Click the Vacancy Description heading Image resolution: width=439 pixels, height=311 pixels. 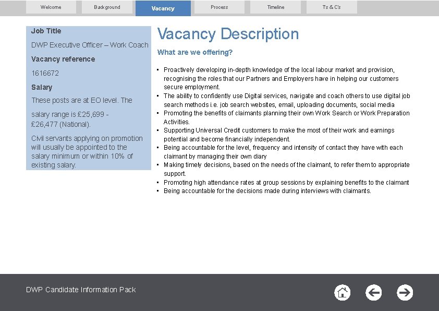tap(228, 34)
